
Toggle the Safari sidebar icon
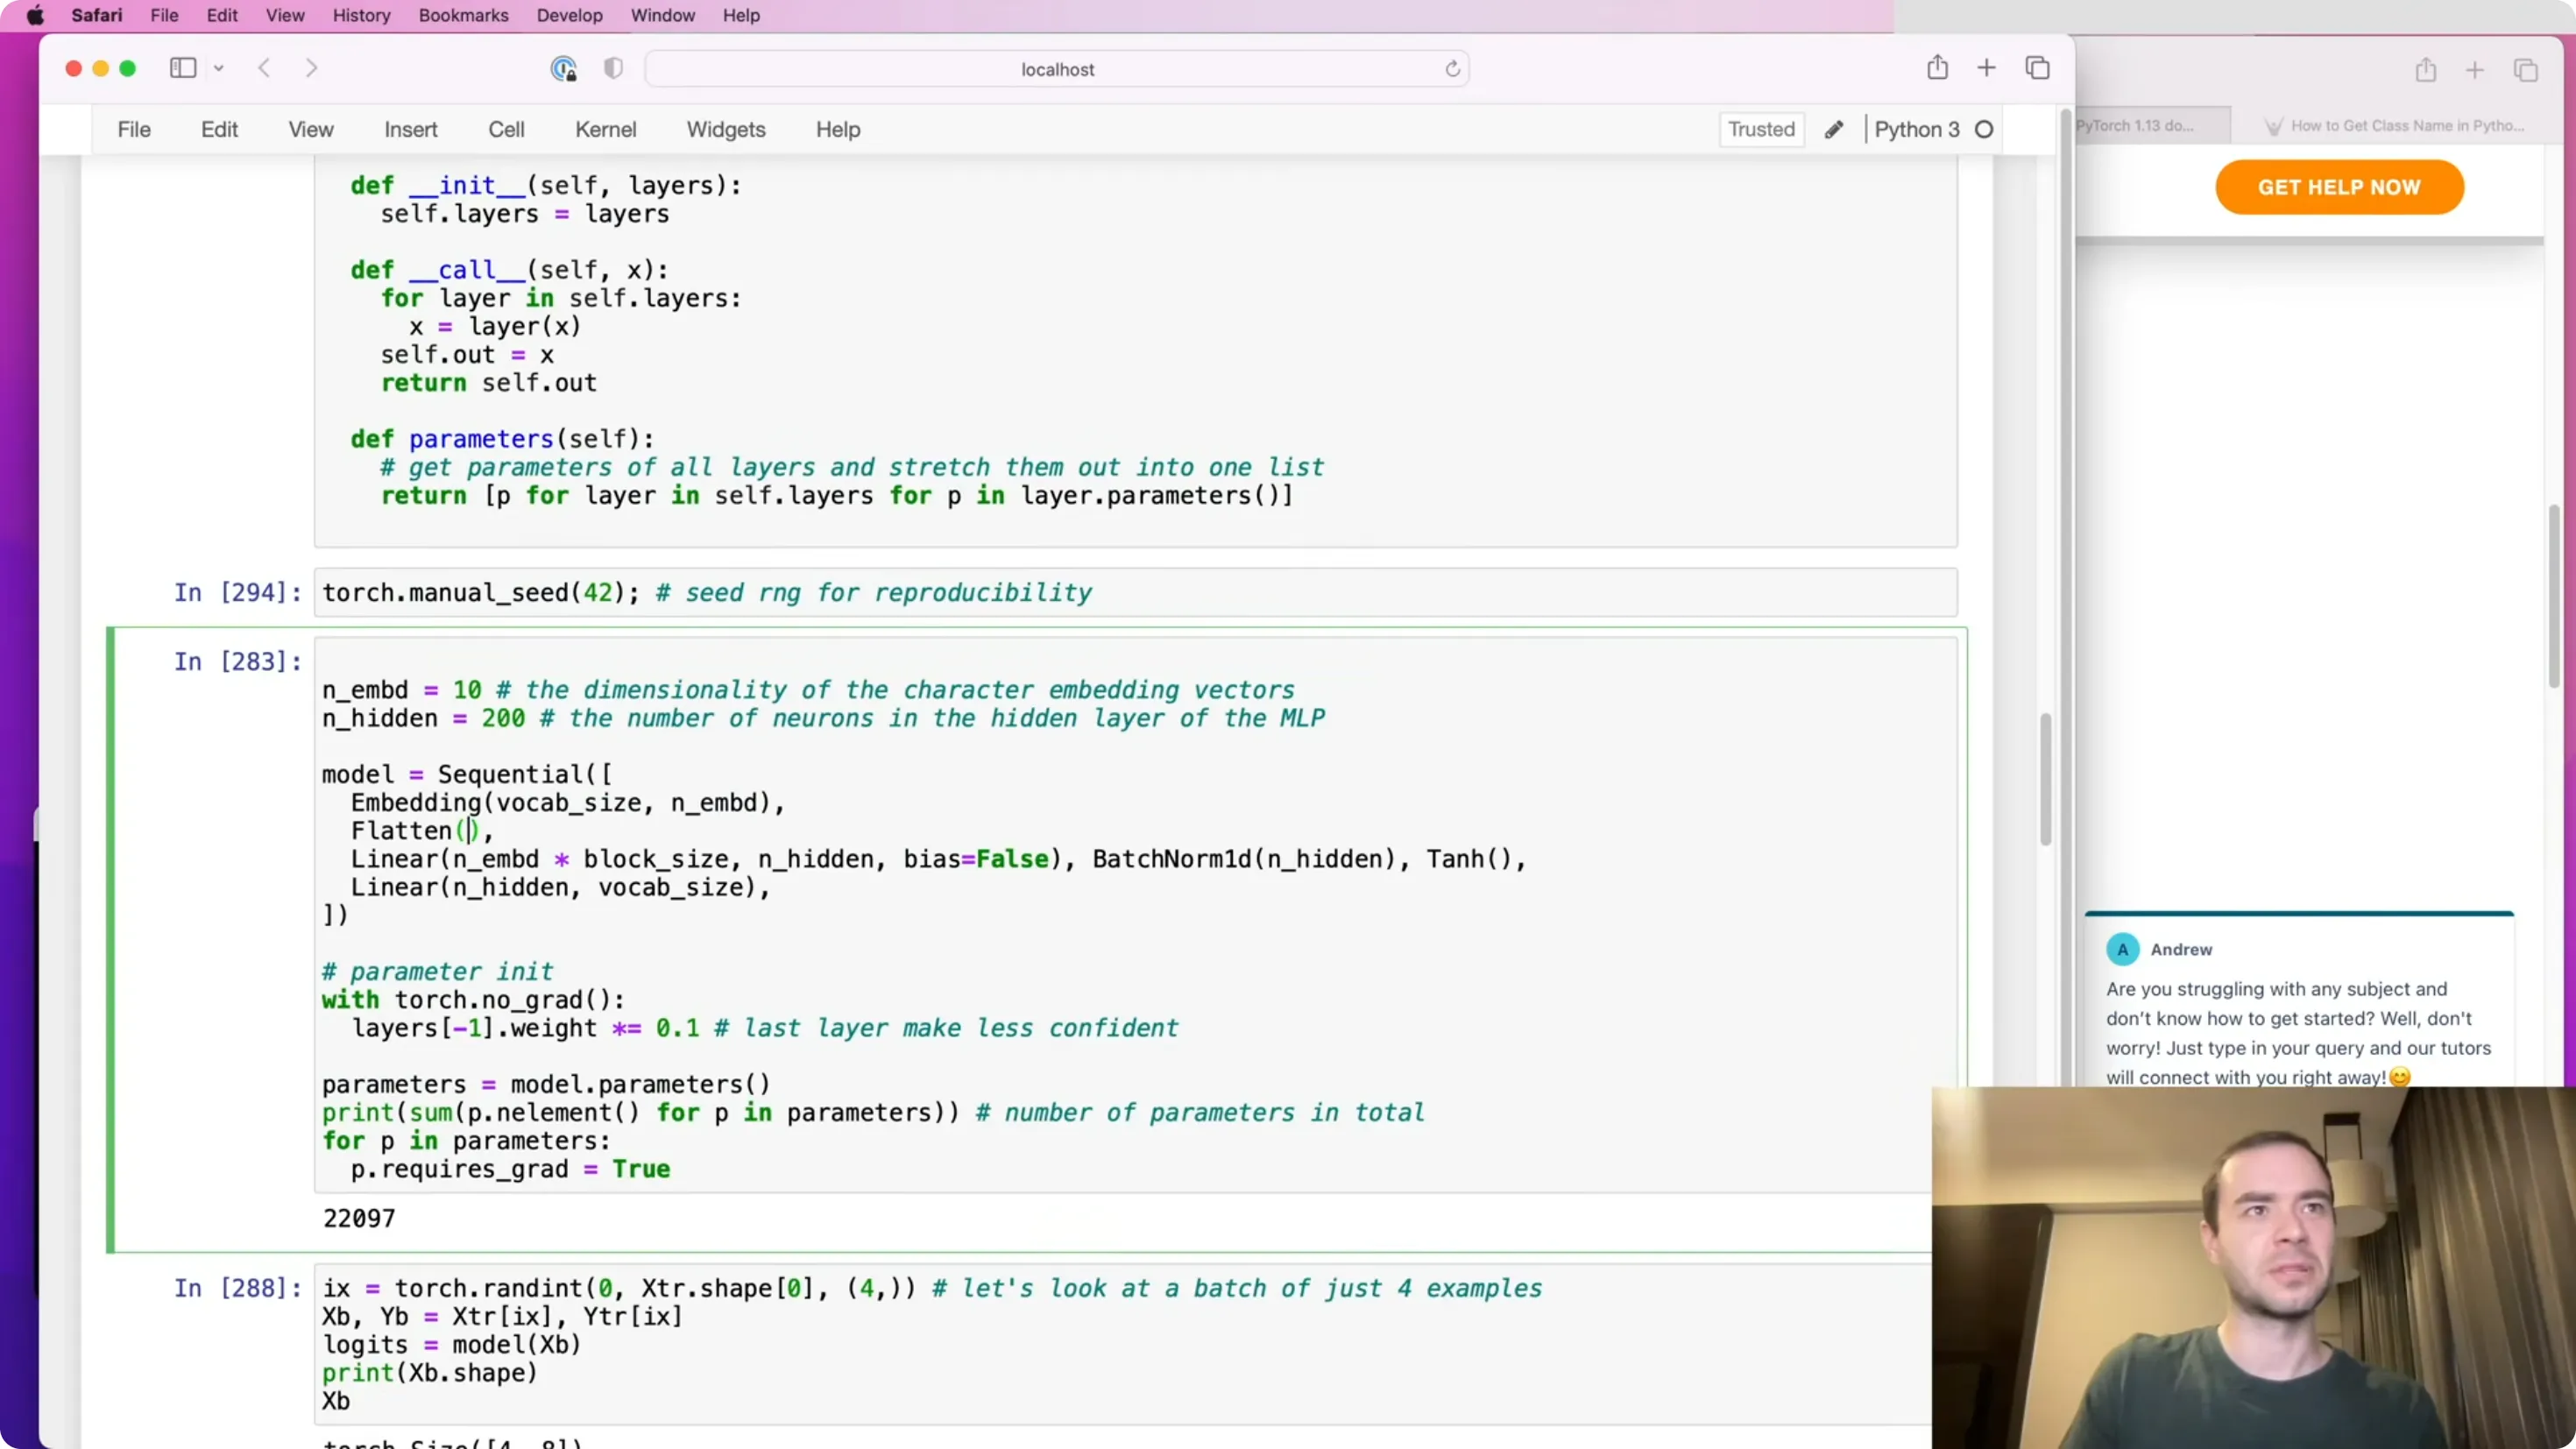[183, 68]
